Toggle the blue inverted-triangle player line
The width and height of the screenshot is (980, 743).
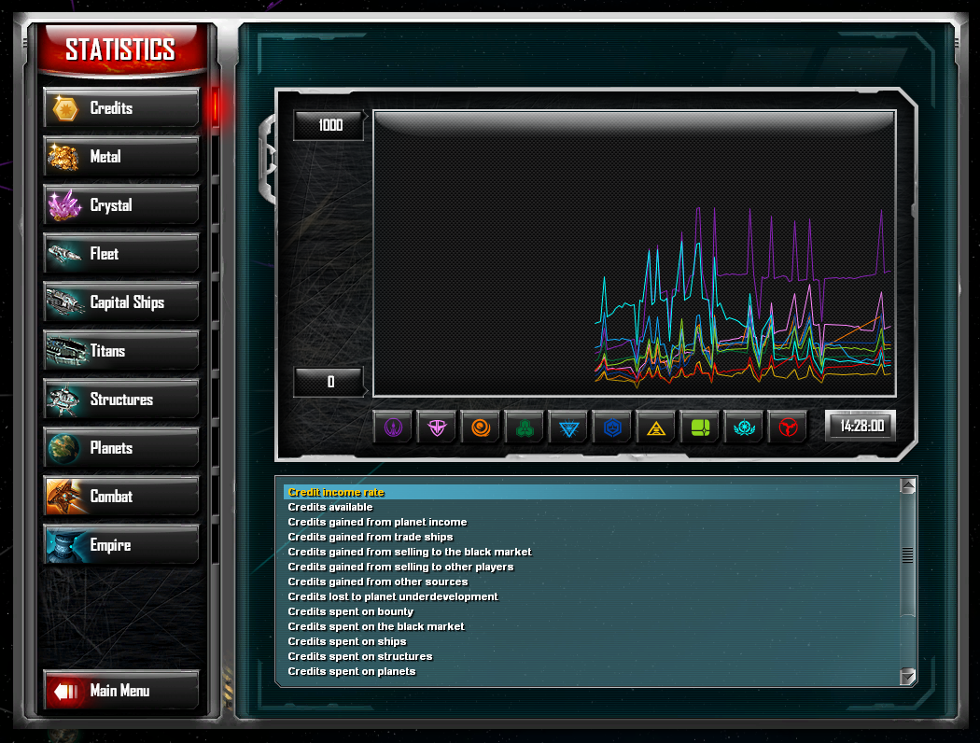tap(568, 428)
